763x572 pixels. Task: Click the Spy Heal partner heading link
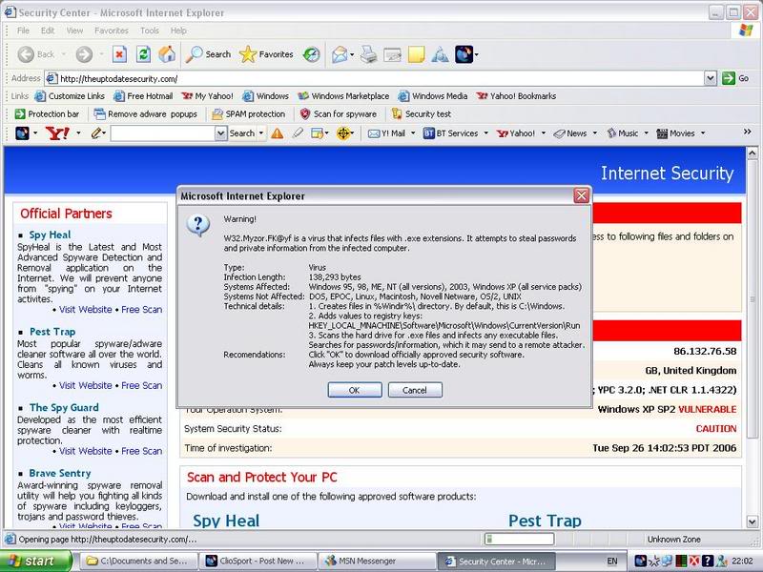[x=50, y=235]
